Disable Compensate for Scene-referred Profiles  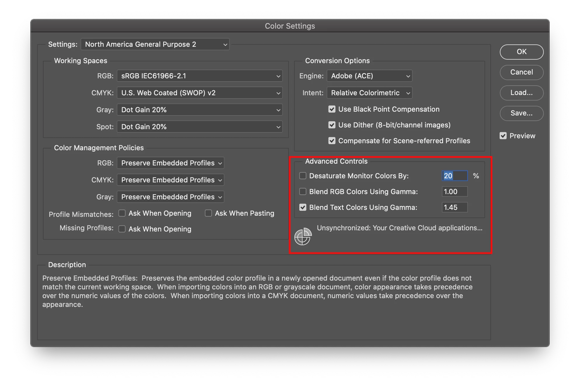[x=332, y=141]
